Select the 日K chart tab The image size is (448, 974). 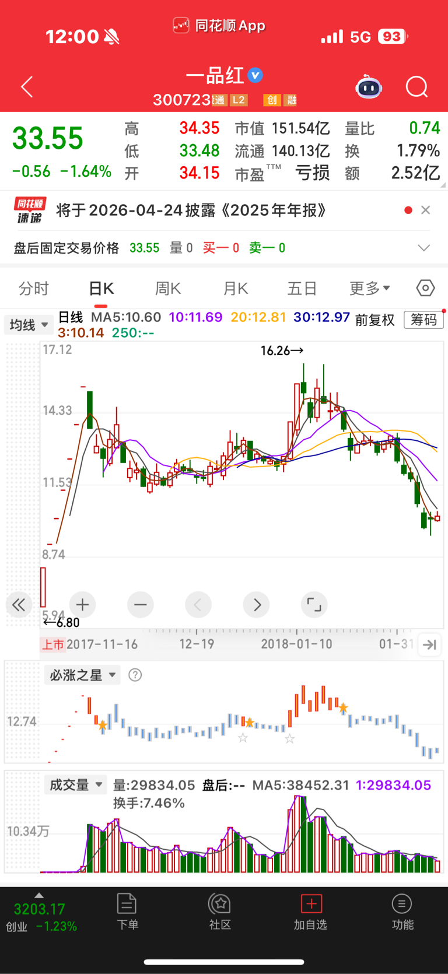(x=101, y=288)
